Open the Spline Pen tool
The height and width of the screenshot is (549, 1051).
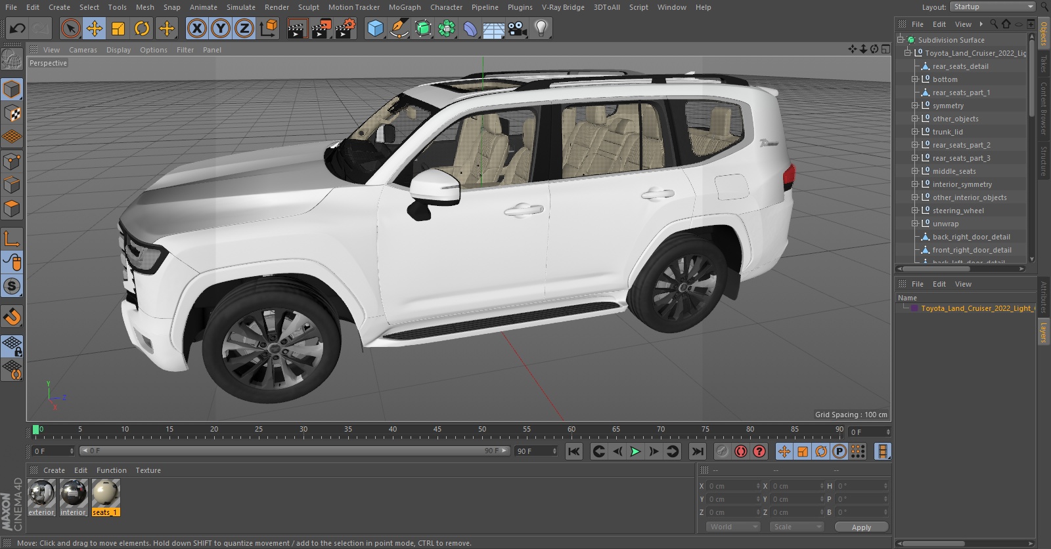coord(399,28)
